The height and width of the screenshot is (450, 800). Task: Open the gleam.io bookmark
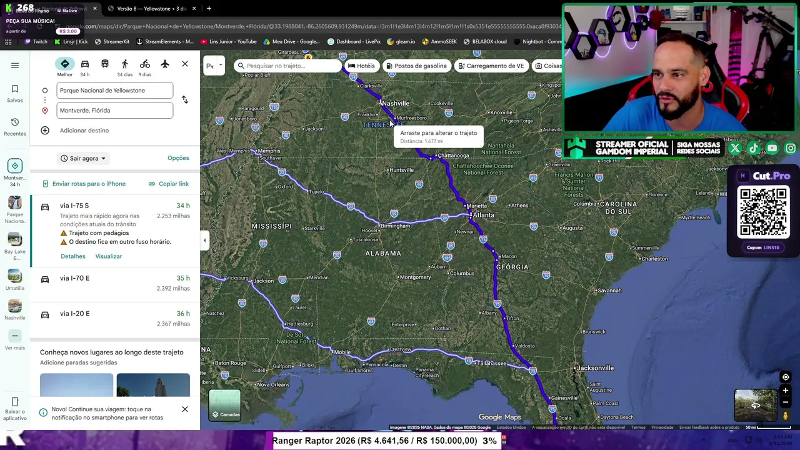click(x=401, y=42)
